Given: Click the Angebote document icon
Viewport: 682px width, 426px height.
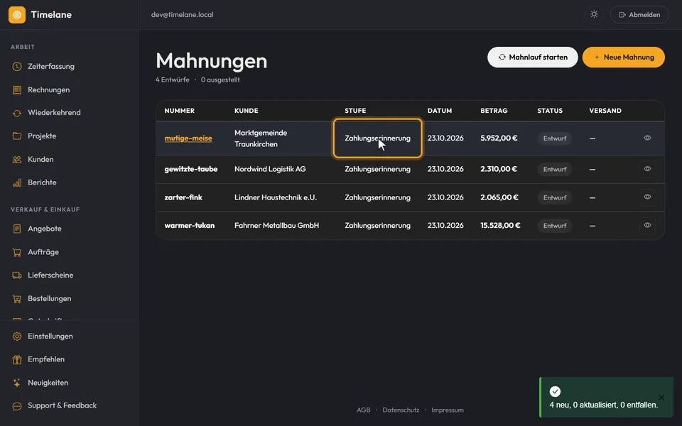Looking at the screenshot, I should 17,229.
